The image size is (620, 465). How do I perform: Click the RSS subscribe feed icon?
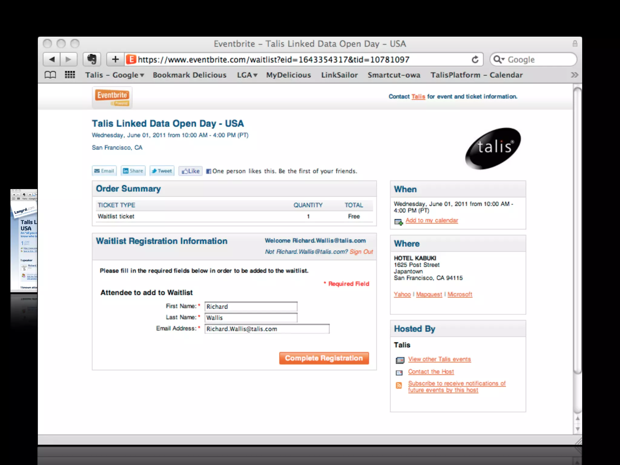[399, 385]
